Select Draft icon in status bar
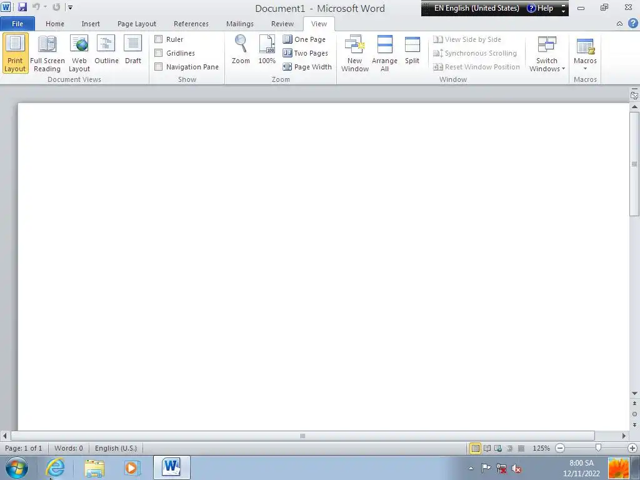The width and height of the screenshot is (640, 480). pyautogui.click(x=521, y=448)
